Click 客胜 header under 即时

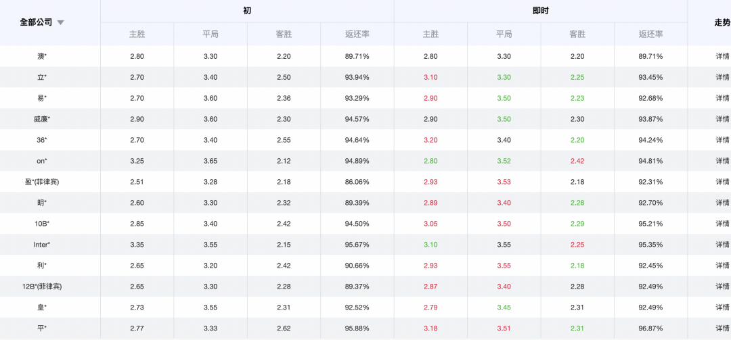[x=577, y=34]
